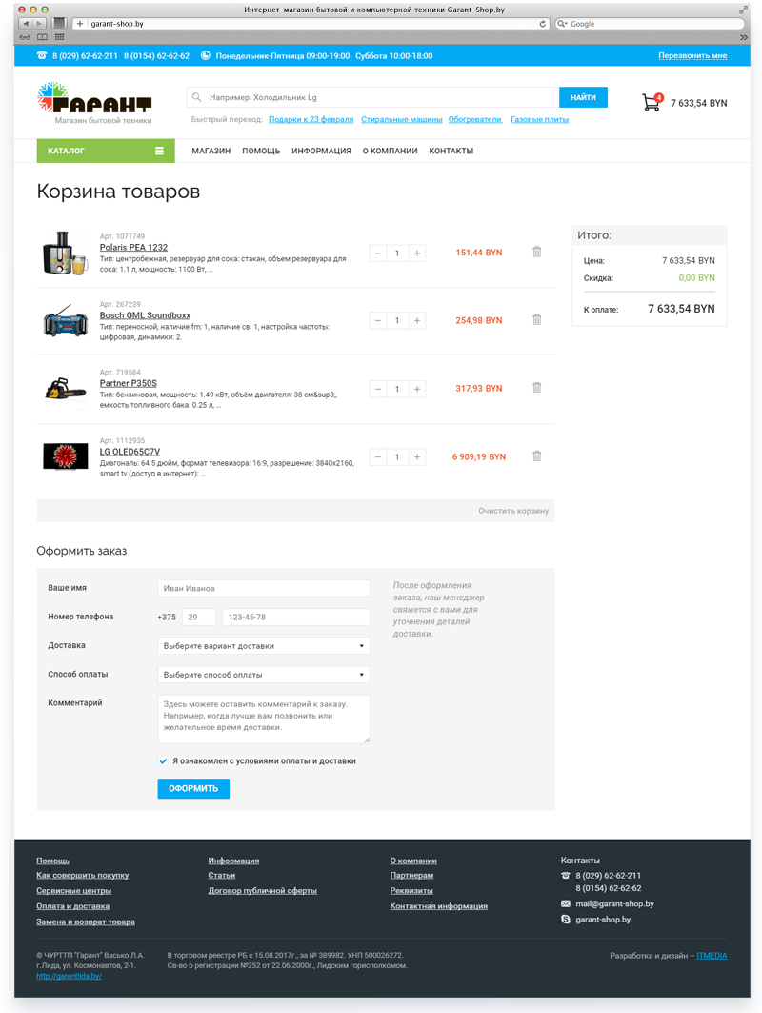Click the Polaris juicer thumbnail

65,253
